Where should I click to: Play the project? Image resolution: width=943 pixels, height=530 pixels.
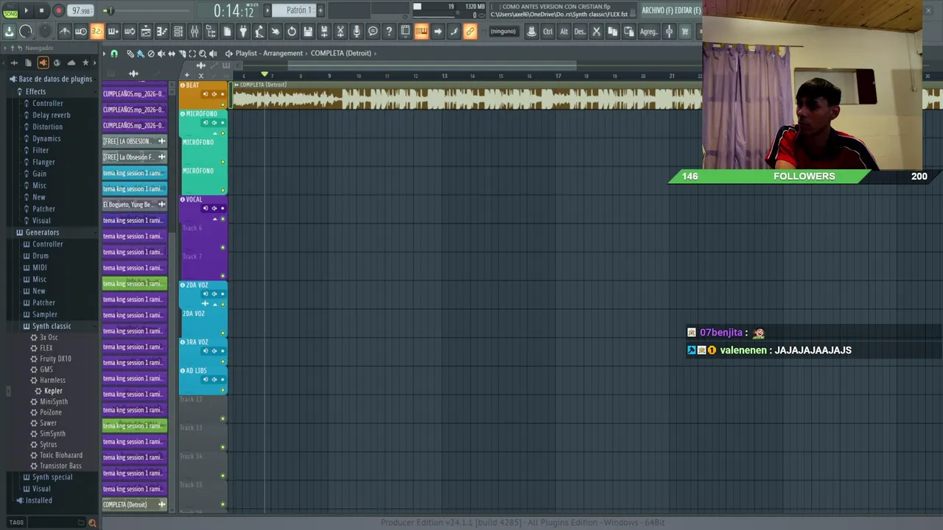(x=27, y=10)
